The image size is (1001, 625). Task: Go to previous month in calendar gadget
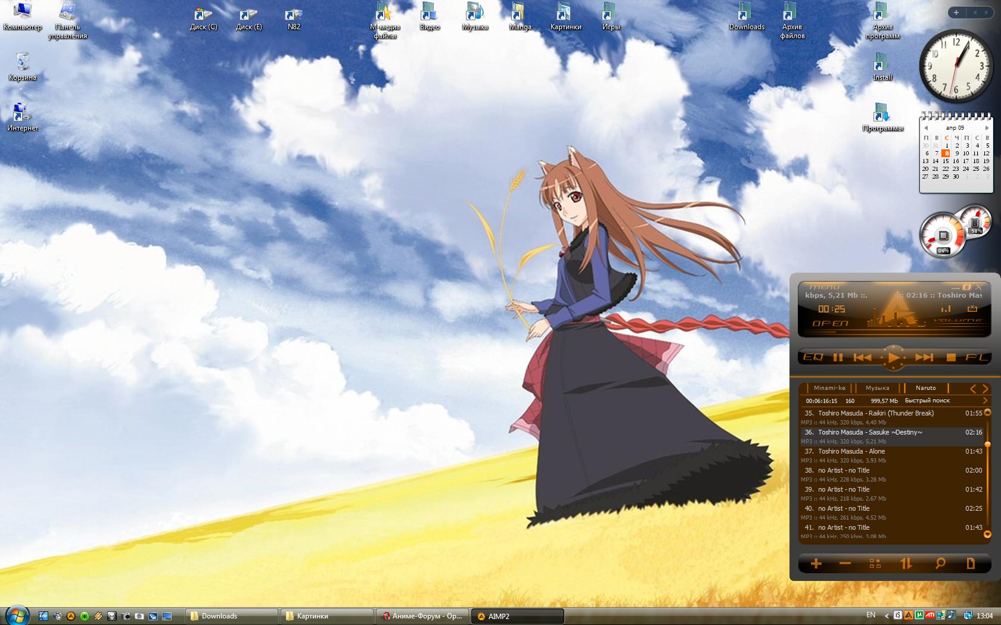926,128
